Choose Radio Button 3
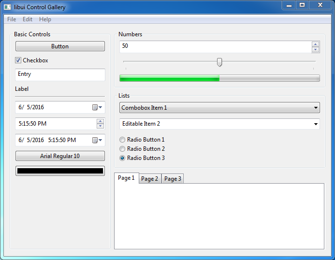Image resolution: width=335 pixels, height=260 pixels. [x=122, y=158]
